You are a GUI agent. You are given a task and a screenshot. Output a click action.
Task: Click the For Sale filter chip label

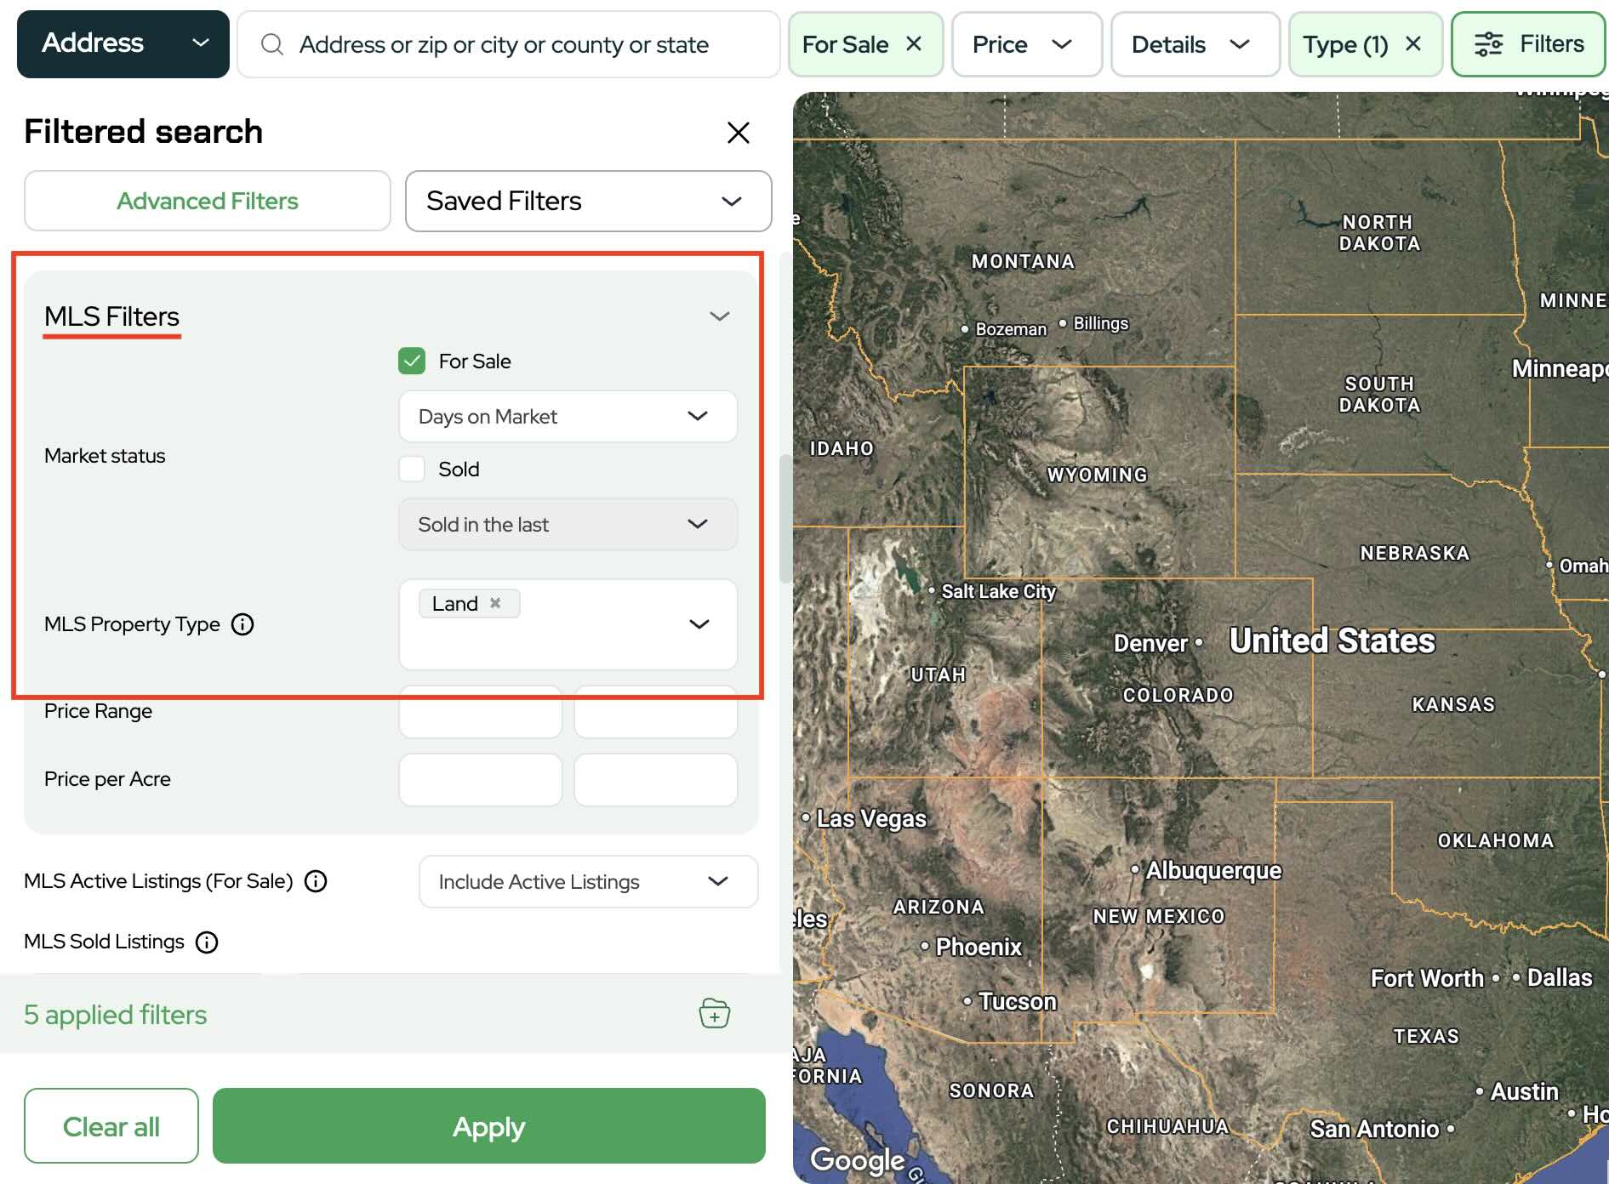click(845, 44)
